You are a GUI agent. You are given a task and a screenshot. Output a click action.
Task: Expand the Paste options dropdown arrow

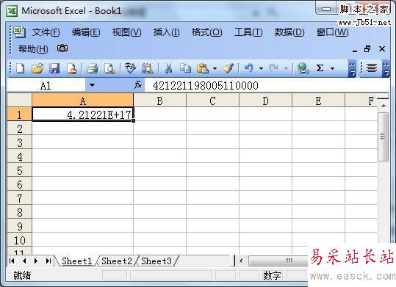pyautogui.click(x=215, y=68)
